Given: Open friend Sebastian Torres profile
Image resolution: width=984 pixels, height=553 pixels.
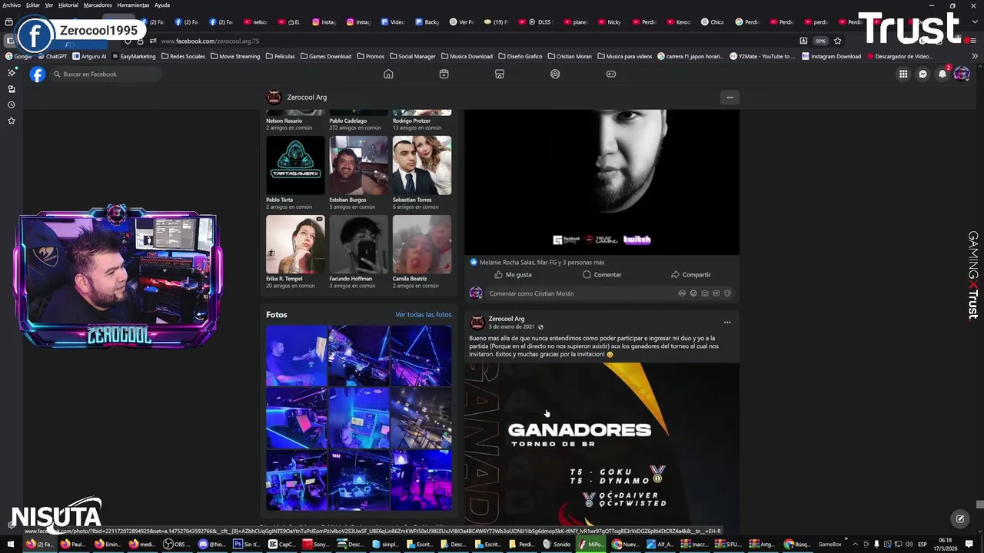Looking at the screenshot, I should tap(412, 200).
